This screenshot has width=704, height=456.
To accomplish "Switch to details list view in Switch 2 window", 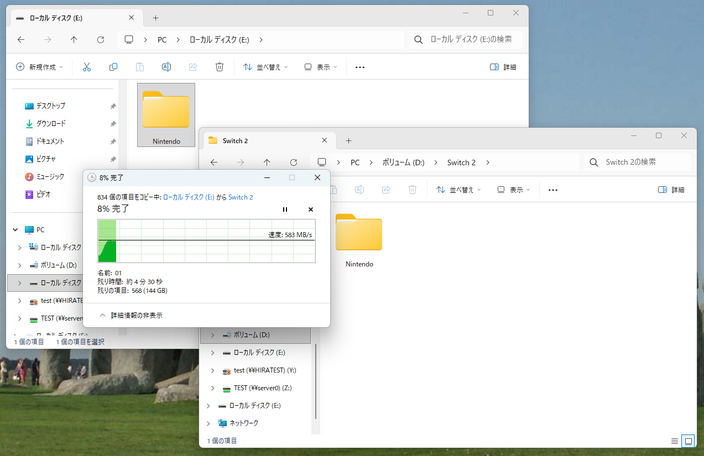I will 675,441.
